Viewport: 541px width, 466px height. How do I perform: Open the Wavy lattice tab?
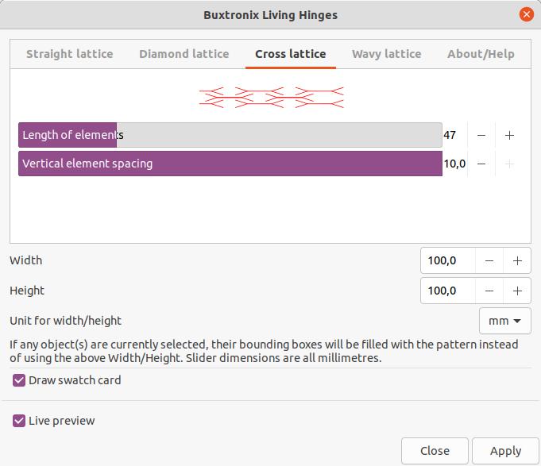coord(386,54)
